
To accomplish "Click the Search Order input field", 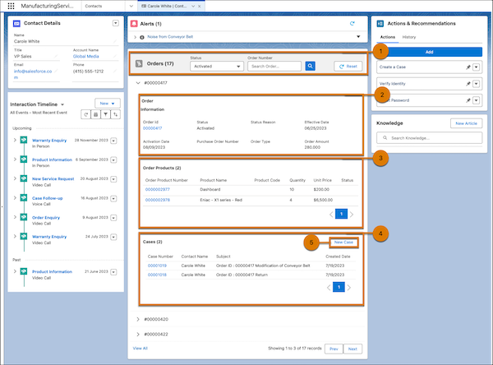I will 274,67.
